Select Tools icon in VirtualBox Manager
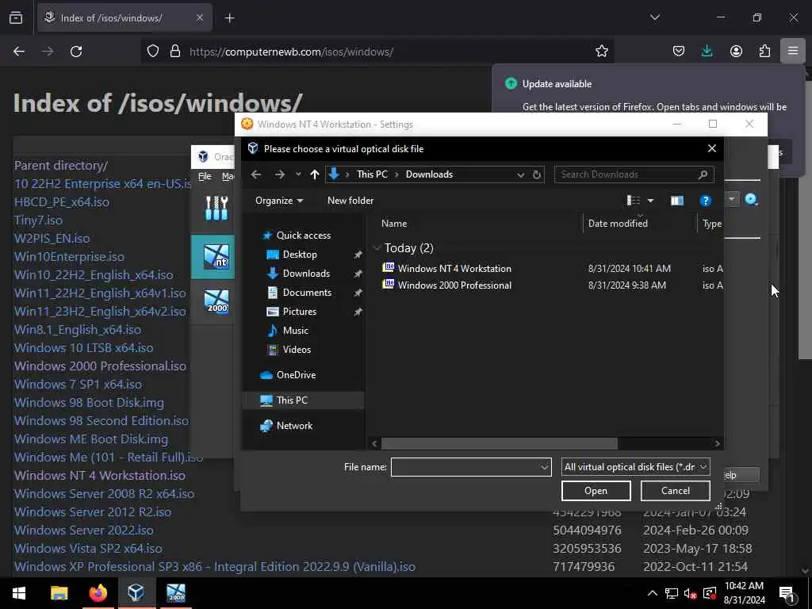Viewport: 812px width, 609px height. (x=216, y=209)
